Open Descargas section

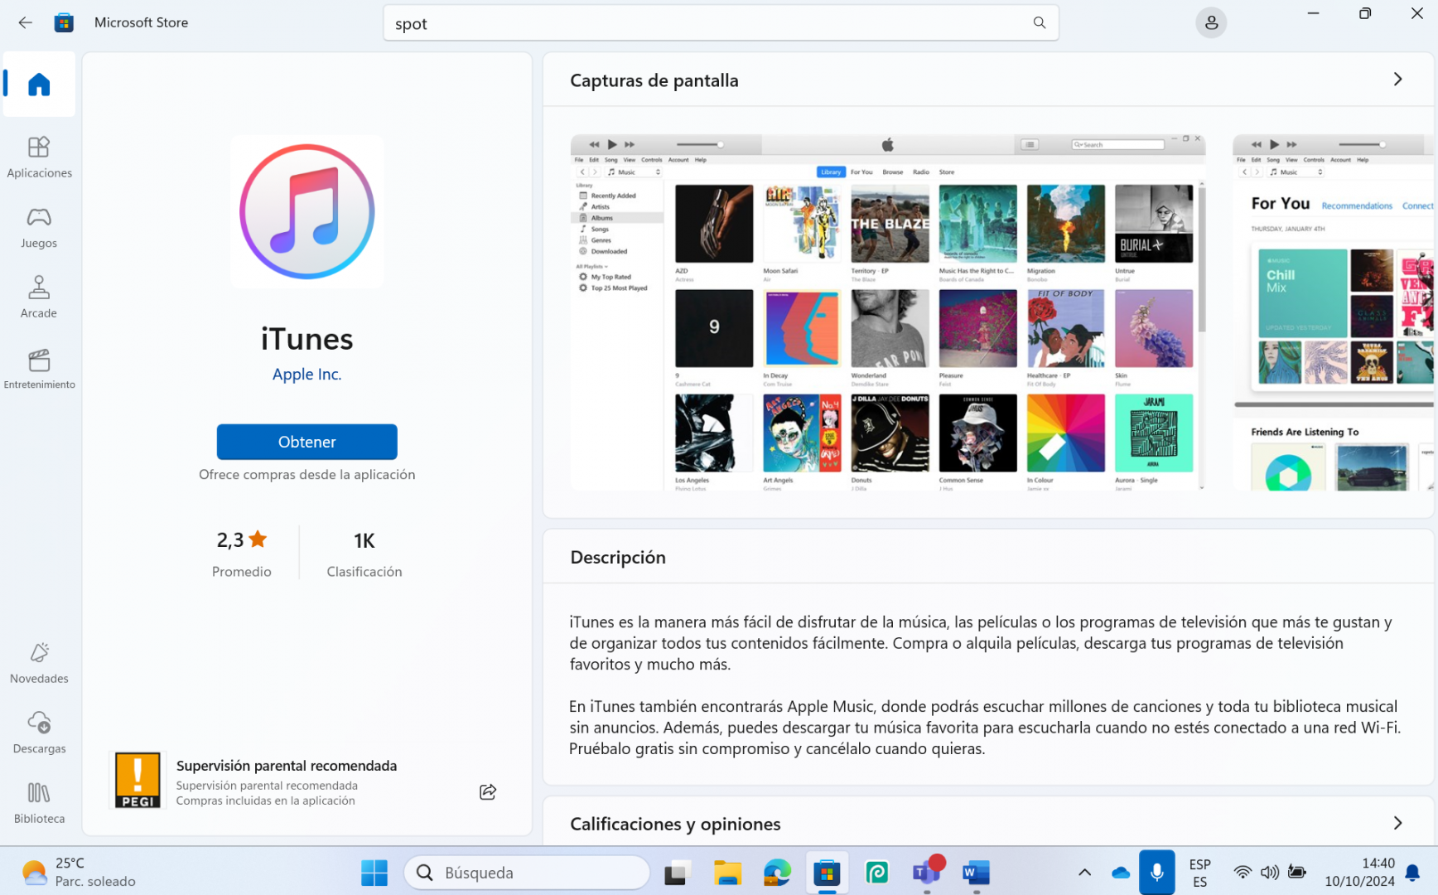pos(39,733)
